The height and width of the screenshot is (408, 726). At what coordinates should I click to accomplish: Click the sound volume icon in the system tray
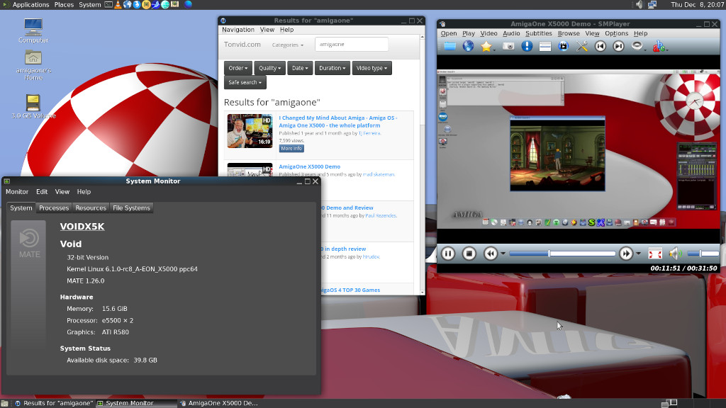pos(640,5)
